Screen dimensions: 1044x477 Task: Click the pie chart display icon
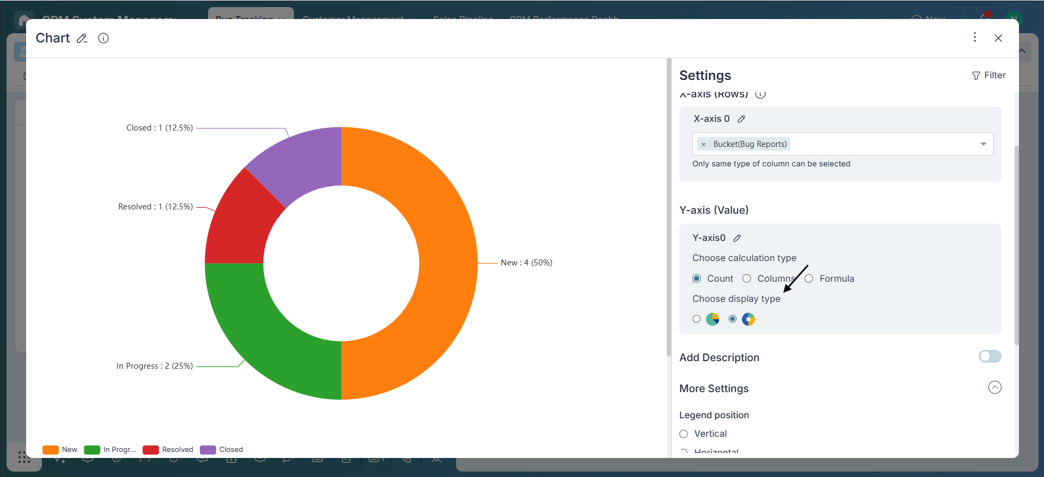(713, 319)
